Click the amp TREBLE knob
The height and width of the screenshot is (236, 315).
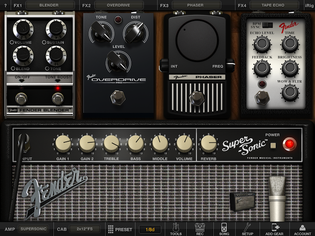pyautogui.click(x=112, y=144)
